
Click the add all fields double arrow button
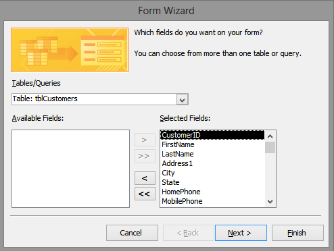(145, 156)
